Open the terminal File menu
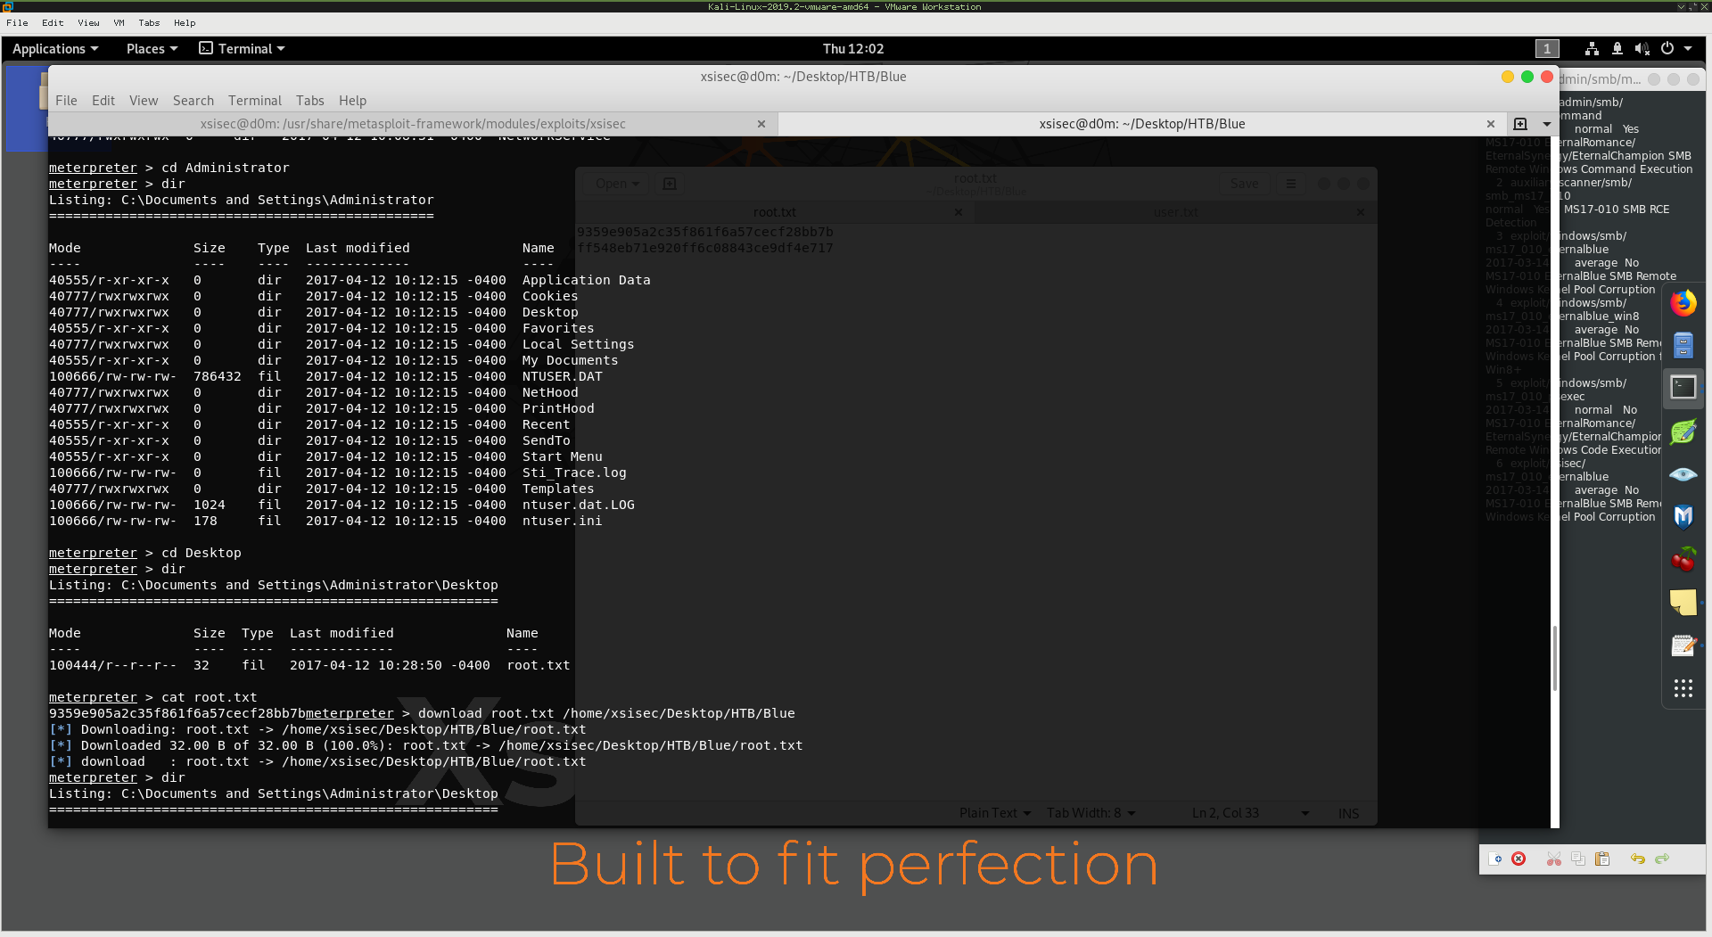Viewport: 1712px width, 937px height. click(x=66, y=101)
